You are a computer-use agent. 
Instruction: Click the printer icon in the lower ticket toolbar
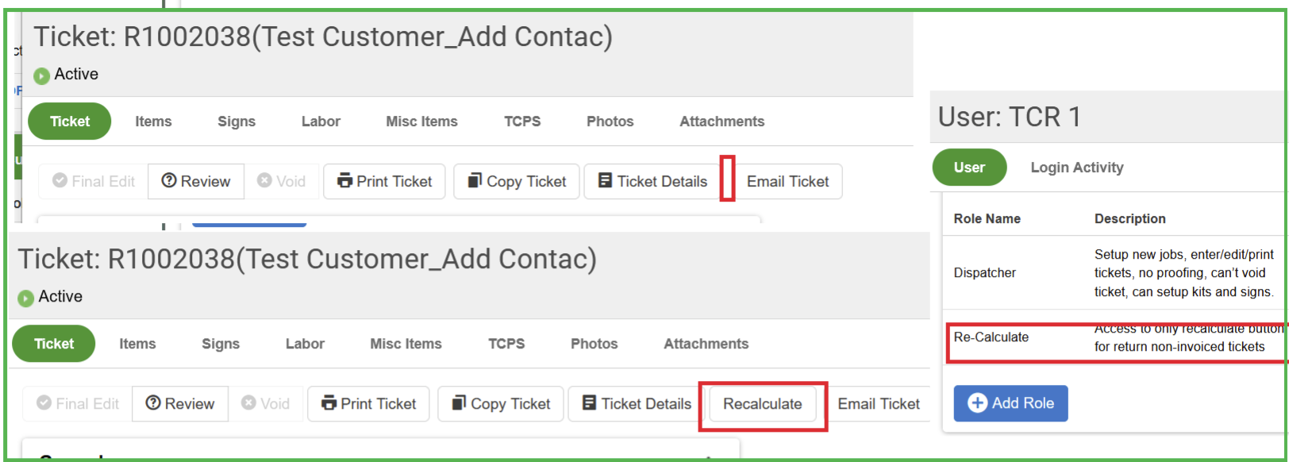tap(329, 403)
